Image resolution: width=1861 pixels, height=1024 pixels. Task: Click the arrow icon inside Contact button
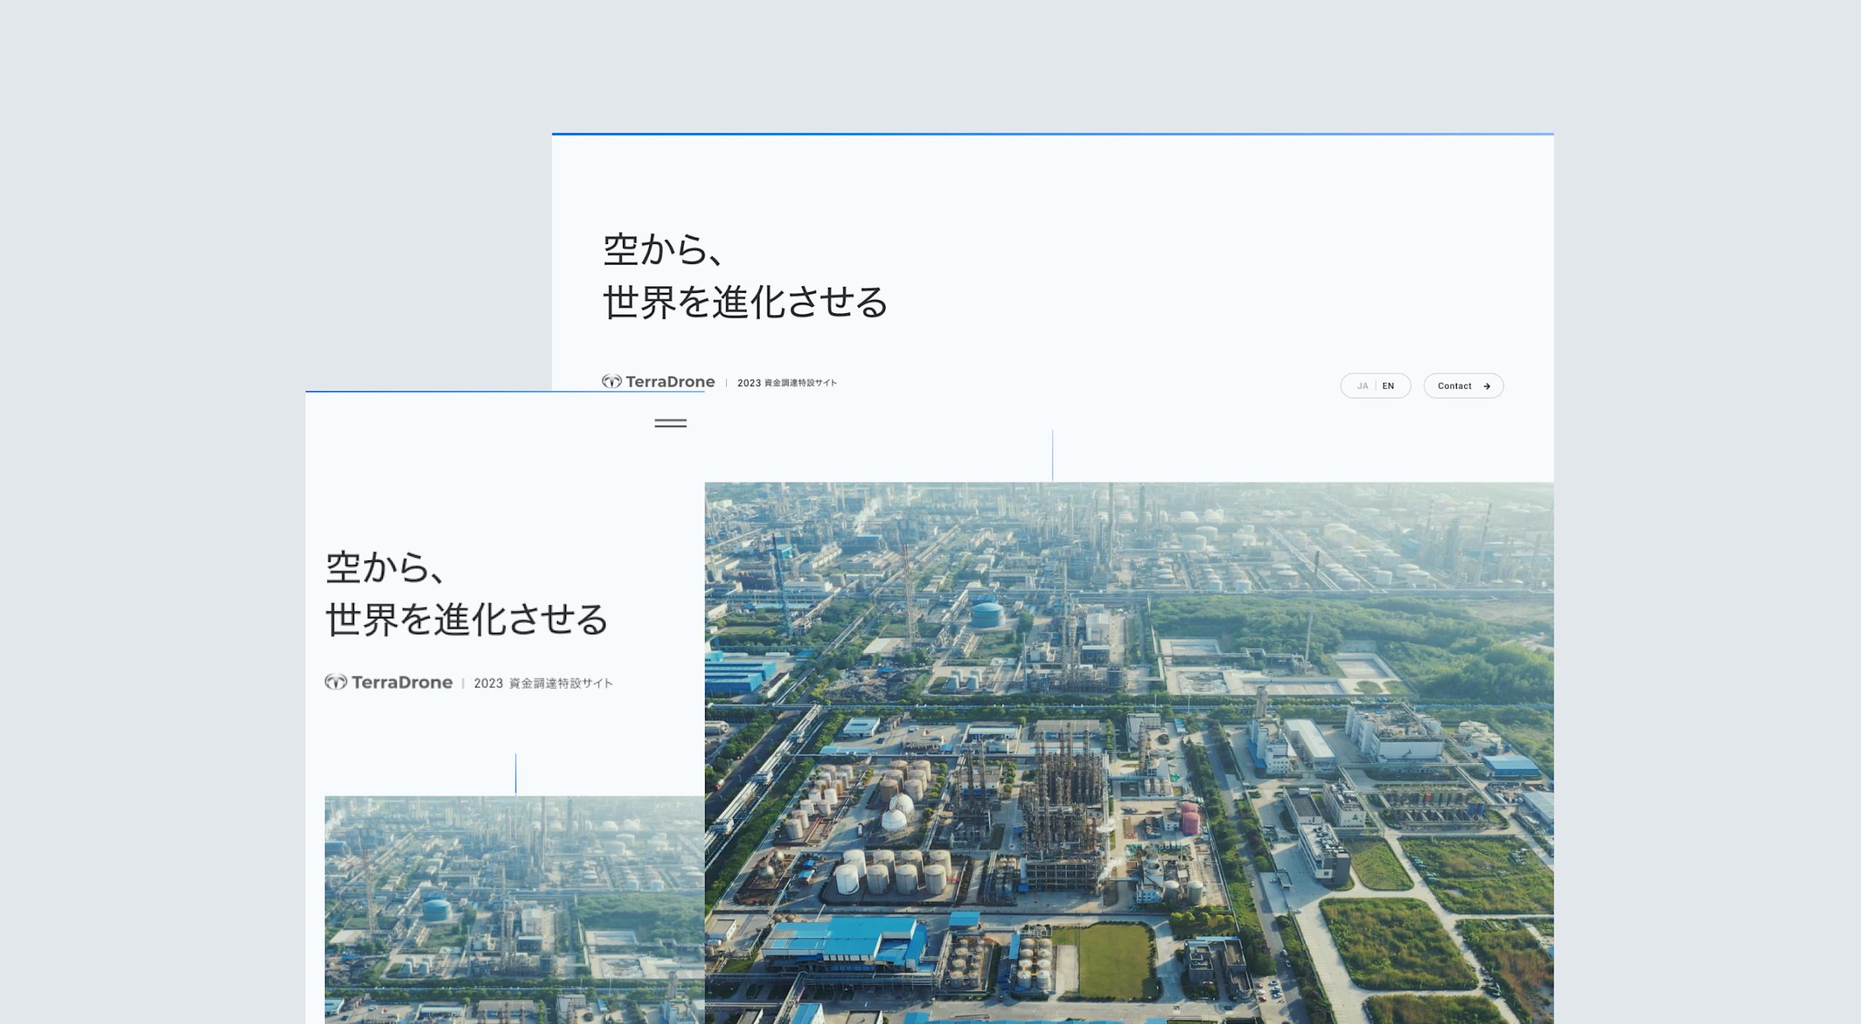(x=1487, y=386)
